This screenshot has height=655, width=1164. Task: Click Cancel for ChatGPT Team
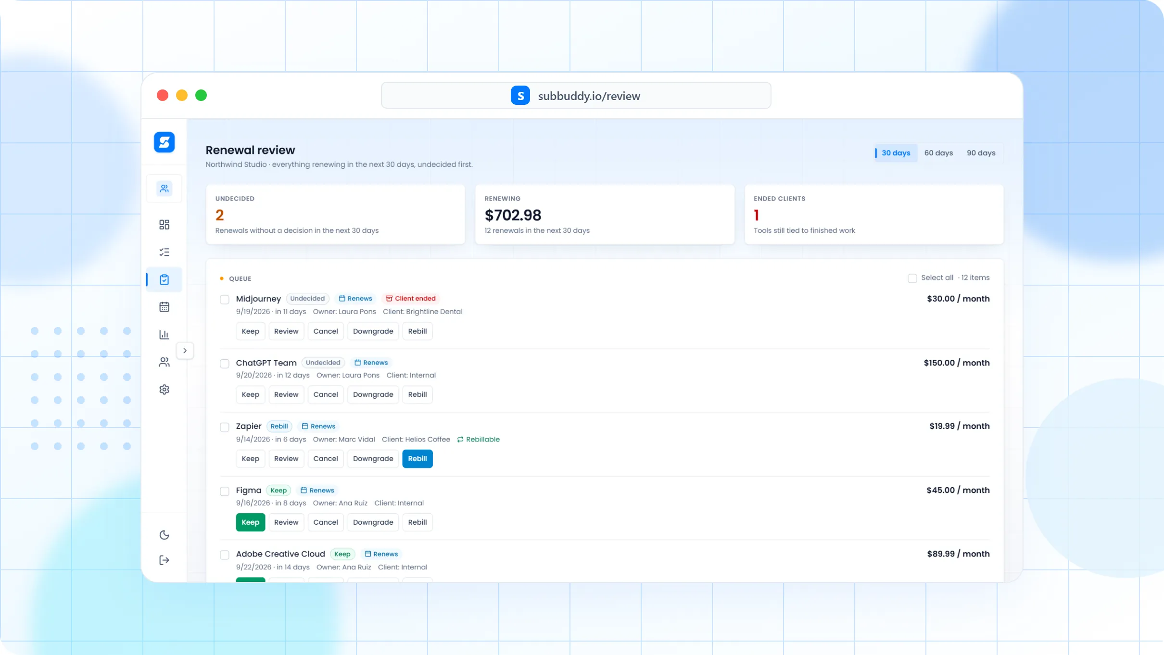click(x=326, y=394)
